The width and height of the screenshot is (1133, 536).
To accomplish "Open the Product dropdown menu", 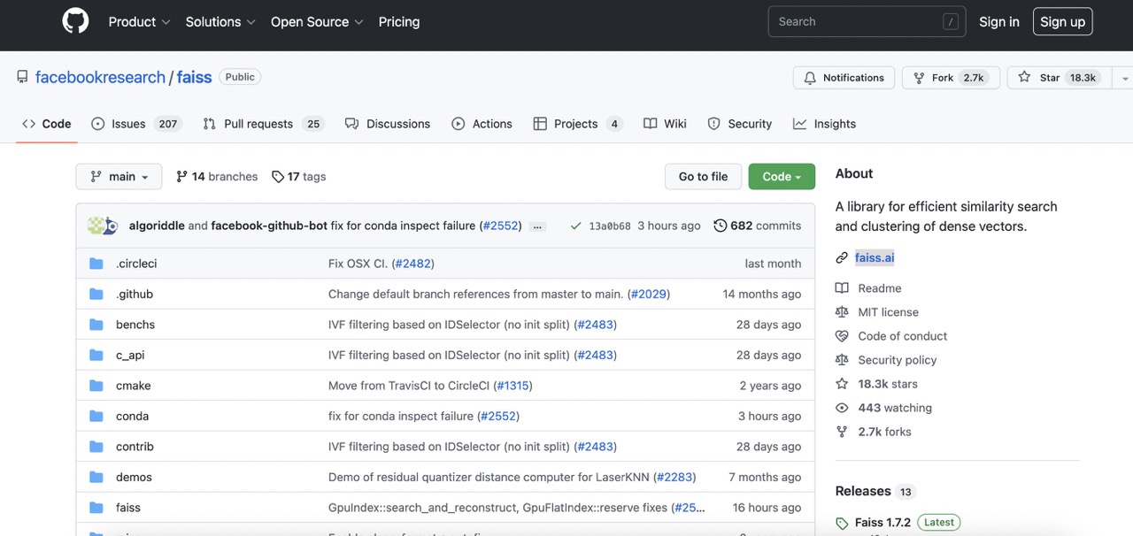I will click(x=139, y=22).
